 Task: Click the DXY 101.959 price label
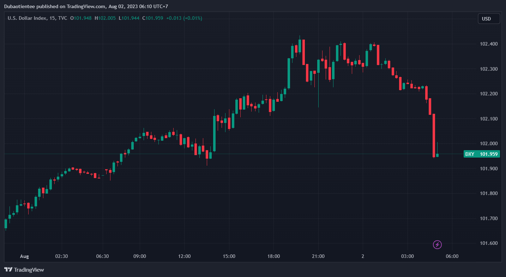tap(481, 154)
